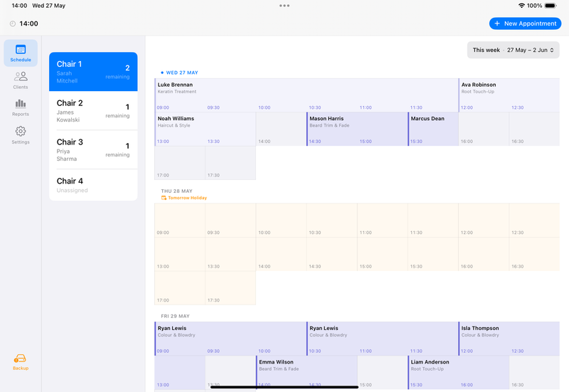Click the Tomorrow Holiday calendar icon
Image resolution: width=569 pixels, height=392 pixels.
click(164, 198)
